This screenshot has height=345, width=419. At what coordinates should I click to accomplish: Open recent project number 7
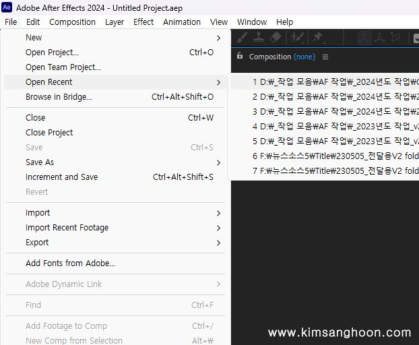click(x=325, y=171)
